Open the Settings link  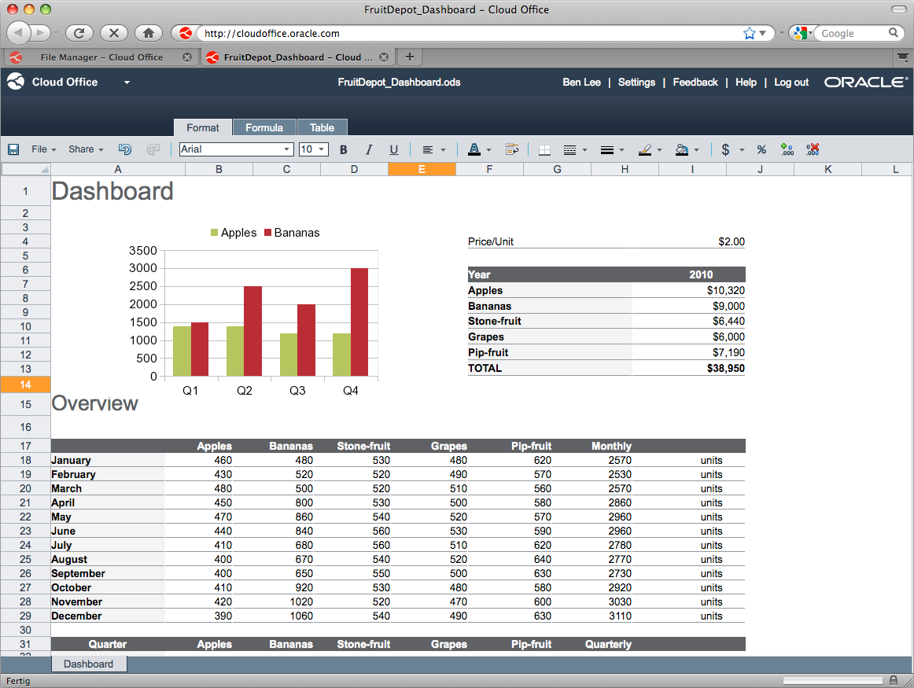[x=636, y=82]
